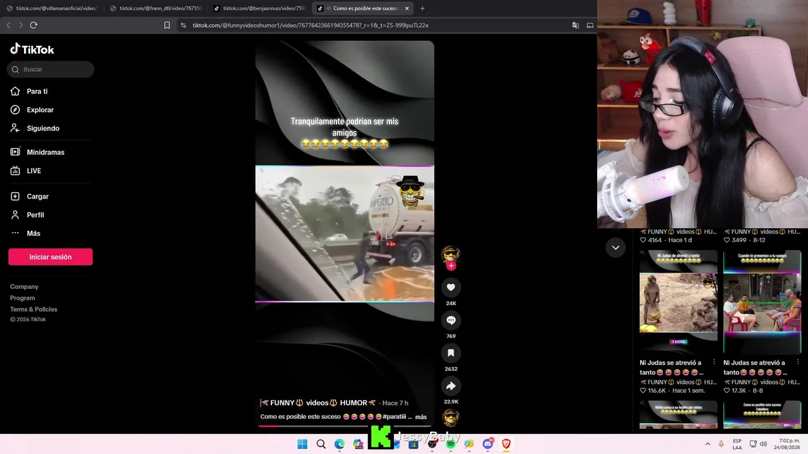Open the Terms & Policies link

[x=33, y=310]
